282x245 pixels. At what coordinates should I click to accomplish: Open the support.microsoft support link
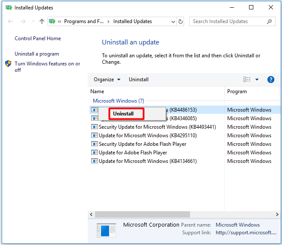coord(246,233)
